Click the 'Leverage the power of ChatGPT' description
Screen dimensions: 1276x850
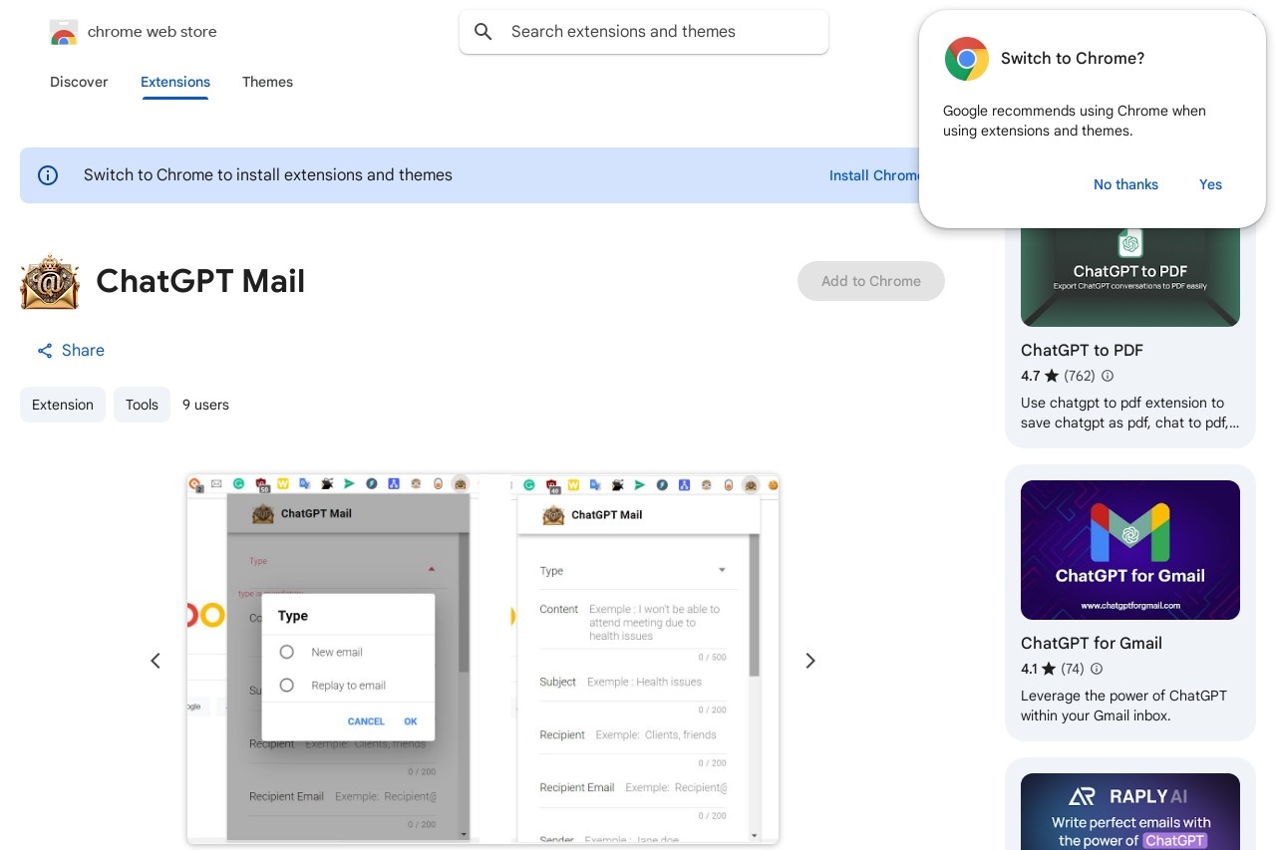tap(1123, 706)
